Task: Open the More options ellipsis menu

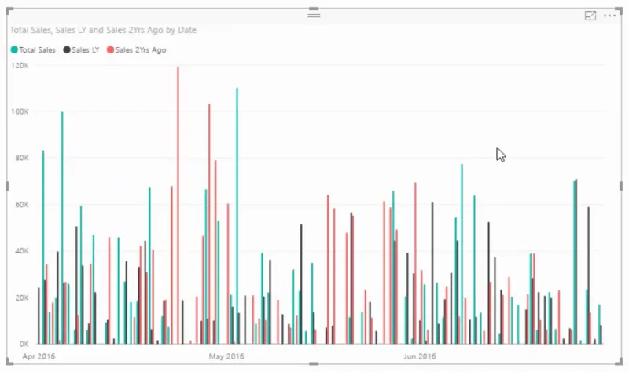Action: [x=610, y=16]
